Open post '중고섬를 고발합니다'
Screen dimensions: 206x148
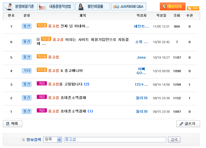65,84
